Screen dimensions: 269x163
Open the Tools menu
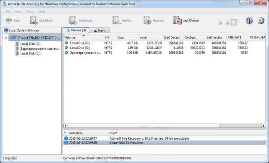(30, 12)
